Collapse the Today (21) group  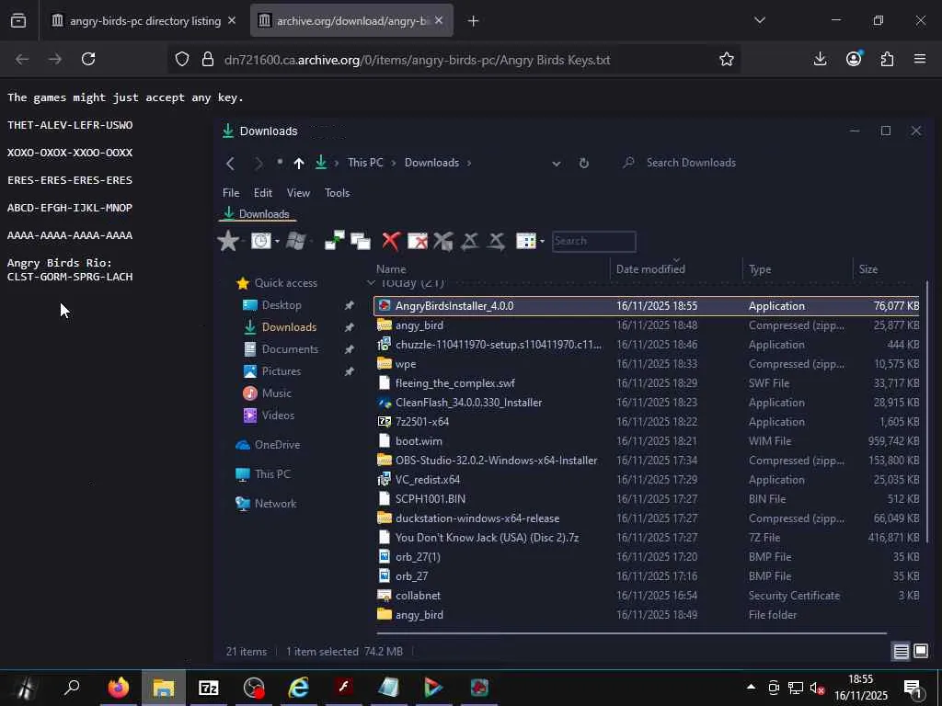click(x=372, y=282)
